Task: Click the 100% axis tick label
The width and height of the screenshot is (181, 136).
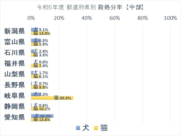Action: pos(170,18)
